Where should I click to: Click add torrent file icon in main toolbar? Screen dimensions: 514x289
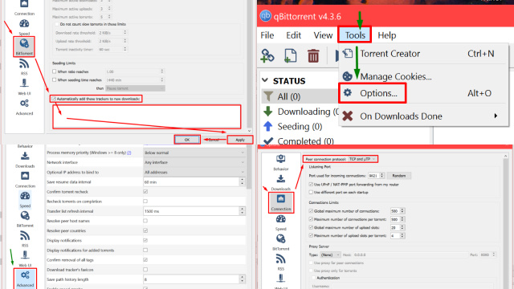[290, 55]
